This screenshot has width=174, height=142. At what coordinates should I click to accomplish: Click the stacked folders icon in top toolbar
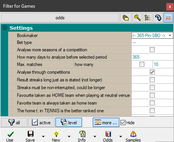pyautogui.click(x=125, y=18)
